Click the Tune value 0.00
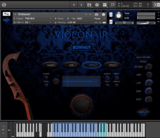Image resolution: width=160 pixels, height=138 pixels. [x=127, y=18]
